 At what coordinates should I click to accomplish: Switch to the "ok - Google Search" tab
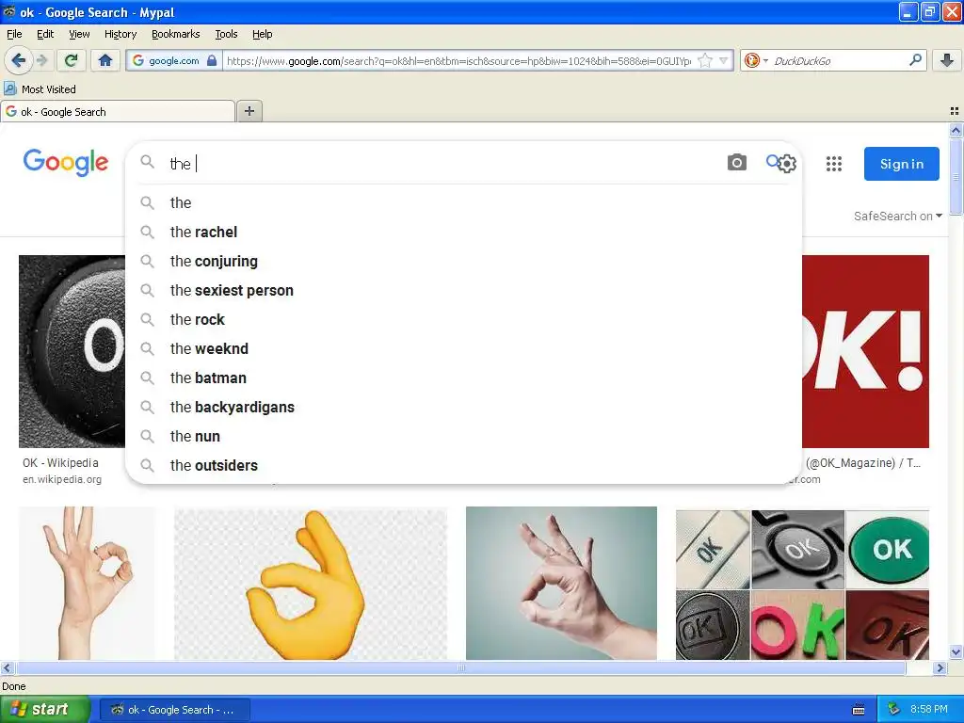tap(118, 111)
